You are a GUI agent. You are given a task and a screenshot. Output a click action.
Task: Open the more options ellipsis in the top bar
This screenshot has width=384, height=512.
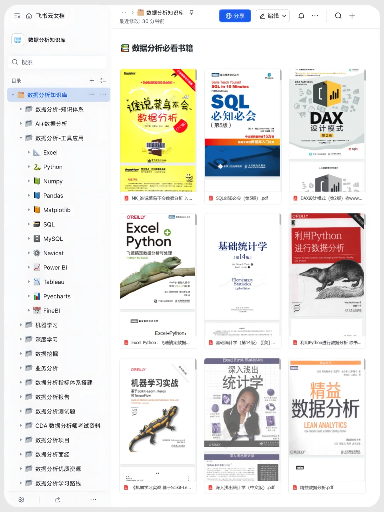coord(315,16)
